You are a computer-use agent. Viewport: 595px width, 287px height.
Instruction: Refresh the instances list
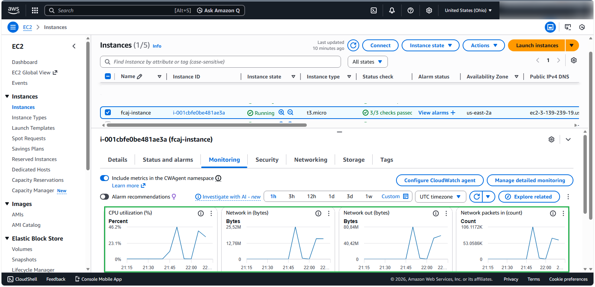[x=353, y=45]
